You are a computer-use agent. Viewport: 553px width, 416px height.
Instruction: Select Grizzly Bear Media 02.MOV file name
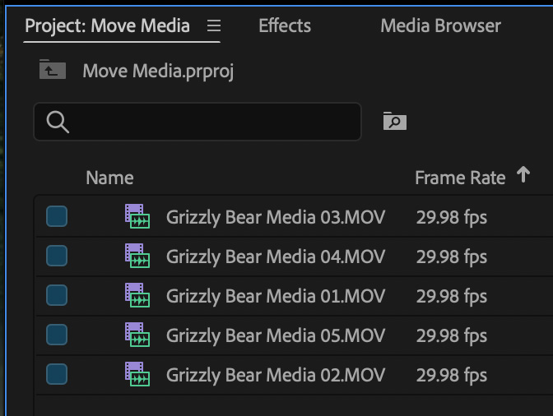(276, 376)
